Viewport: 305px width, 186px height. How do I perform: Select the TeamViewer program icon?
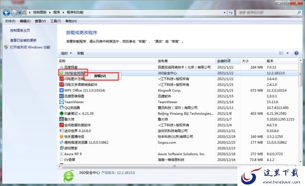62,102
